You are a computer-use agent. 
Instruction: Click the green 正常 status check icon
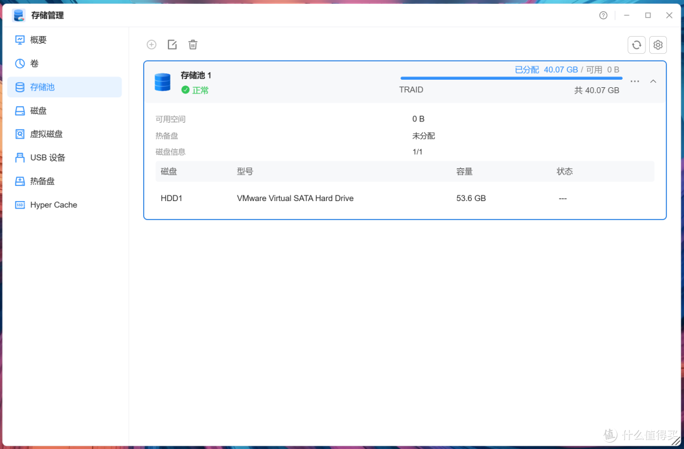(x=186, y=90)
